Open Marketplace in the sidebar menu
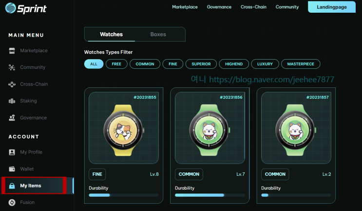This screenshot has width=362, height=211. tap(34, 51)
